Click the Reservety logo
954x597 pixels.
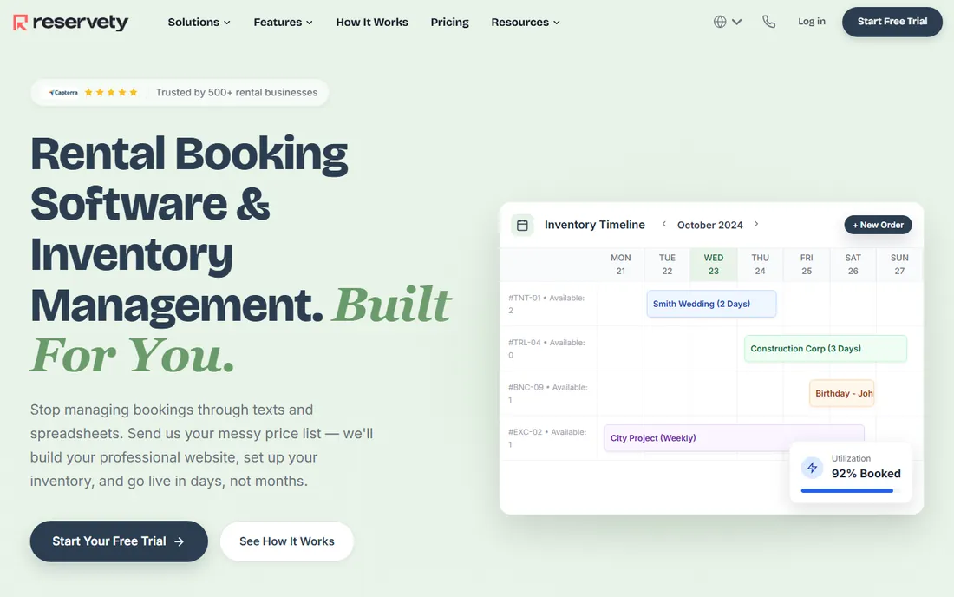click(x=70, y=23)
